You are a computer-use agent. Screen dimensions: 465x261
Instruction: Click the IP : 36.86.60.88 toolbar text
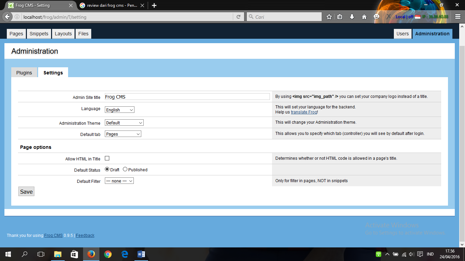point(435,17)
